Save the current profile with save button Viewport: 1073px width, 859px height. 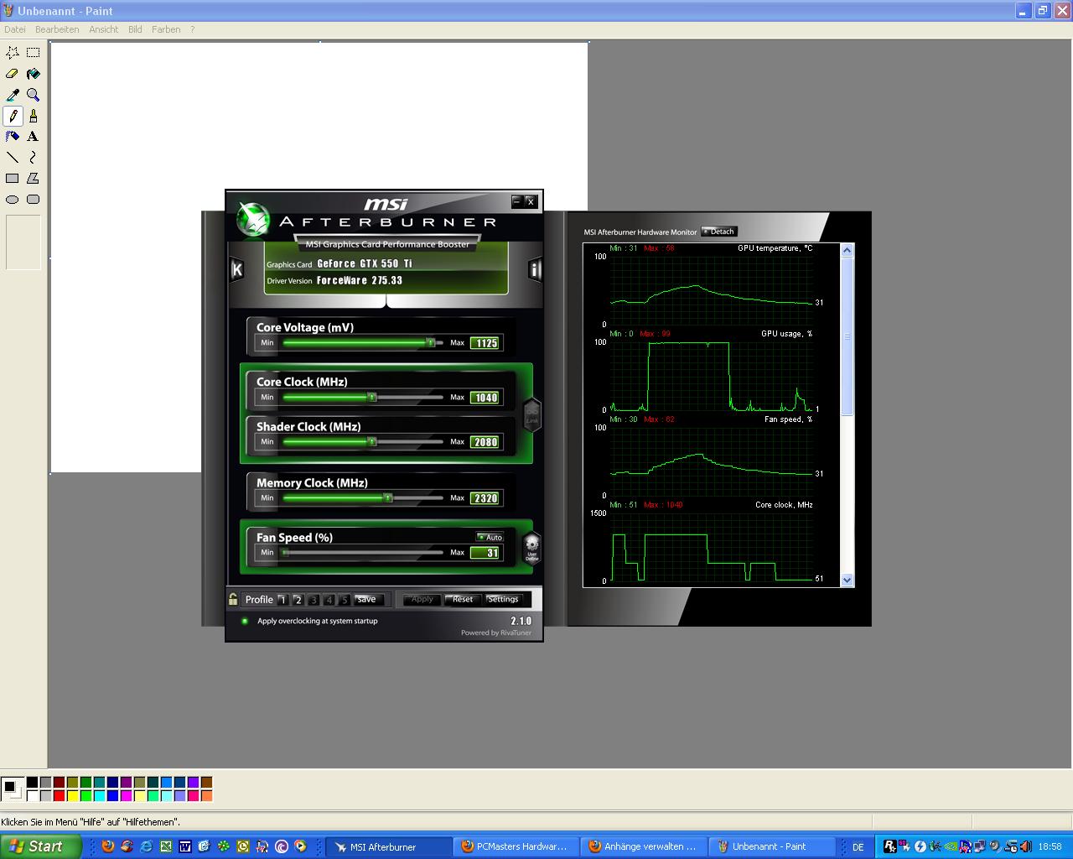point(367,599)
